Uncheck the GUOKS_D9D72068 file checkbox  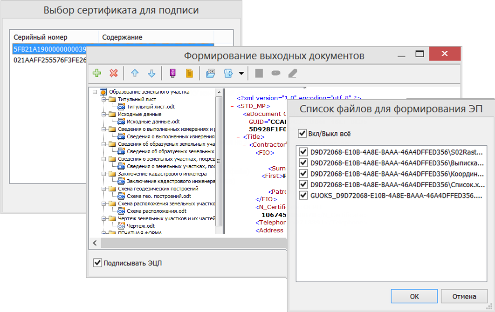click(303, 196)
